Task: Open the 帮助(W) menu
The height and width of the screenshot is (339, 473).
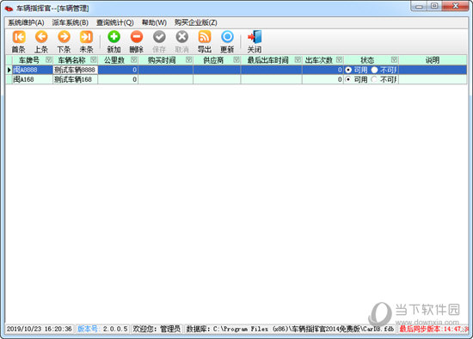Action: pyautogui.click(x=154, y=22)
